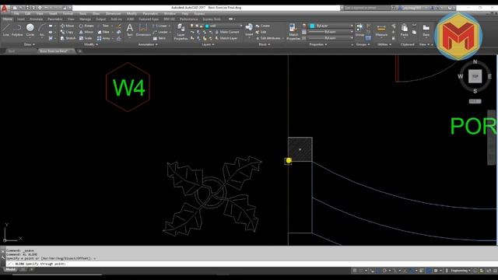This screenshot has width=498, height=280.
Task: Insert a Table annotation
Action: [x=160, y=38]
